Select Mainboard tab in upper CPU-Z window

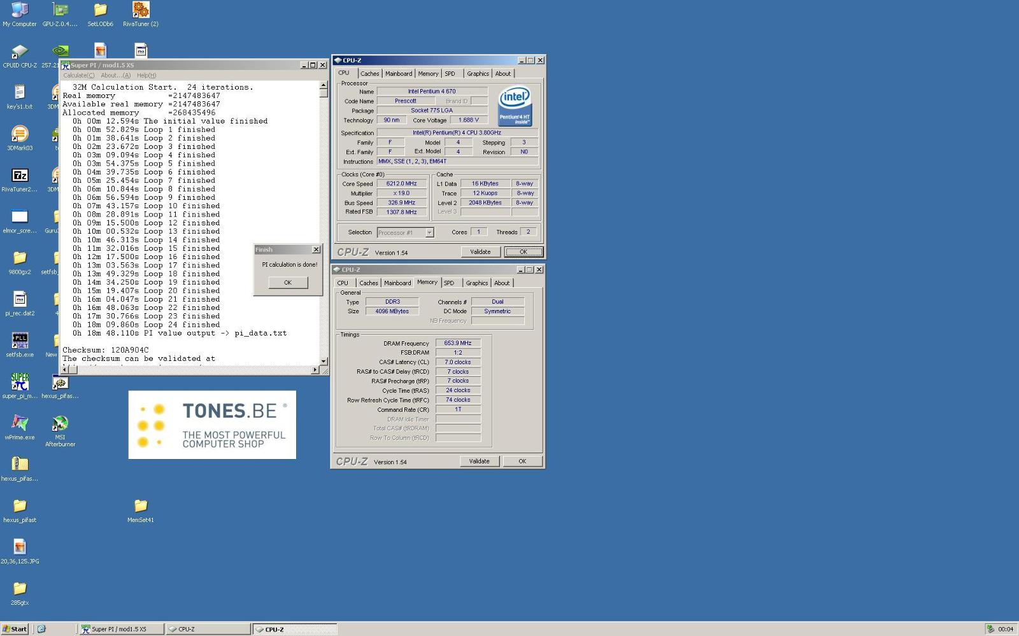(x=399, y=74)
